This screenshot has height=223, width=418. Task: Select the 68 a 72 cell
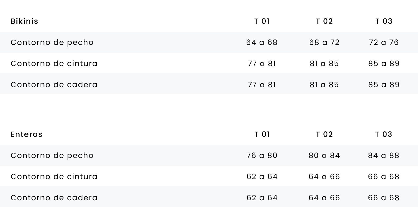click(324, 42)
